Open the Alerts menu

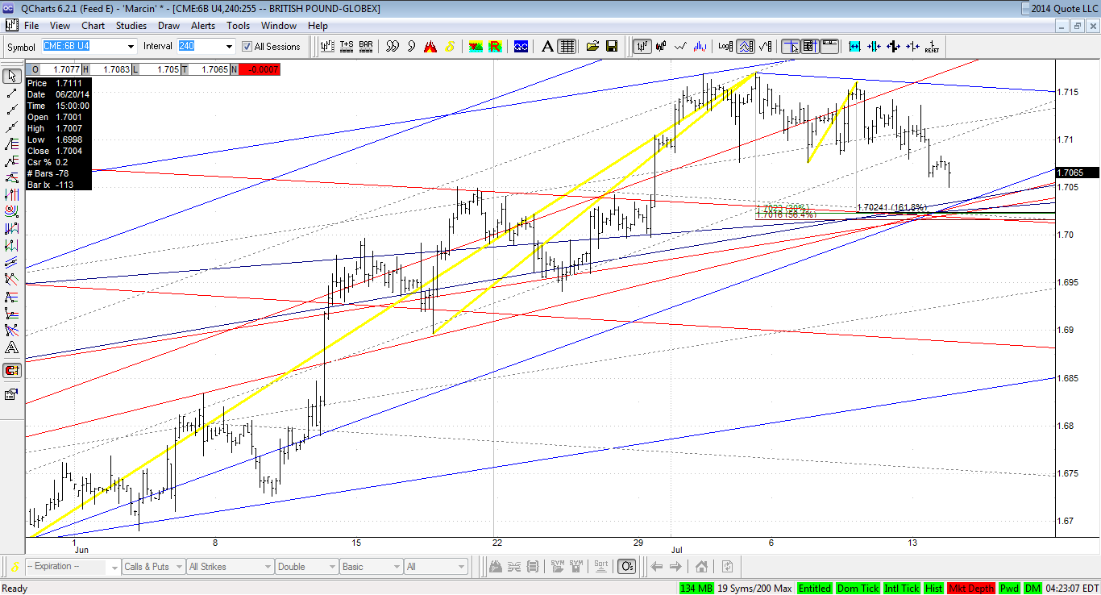[x=203, y=26]
